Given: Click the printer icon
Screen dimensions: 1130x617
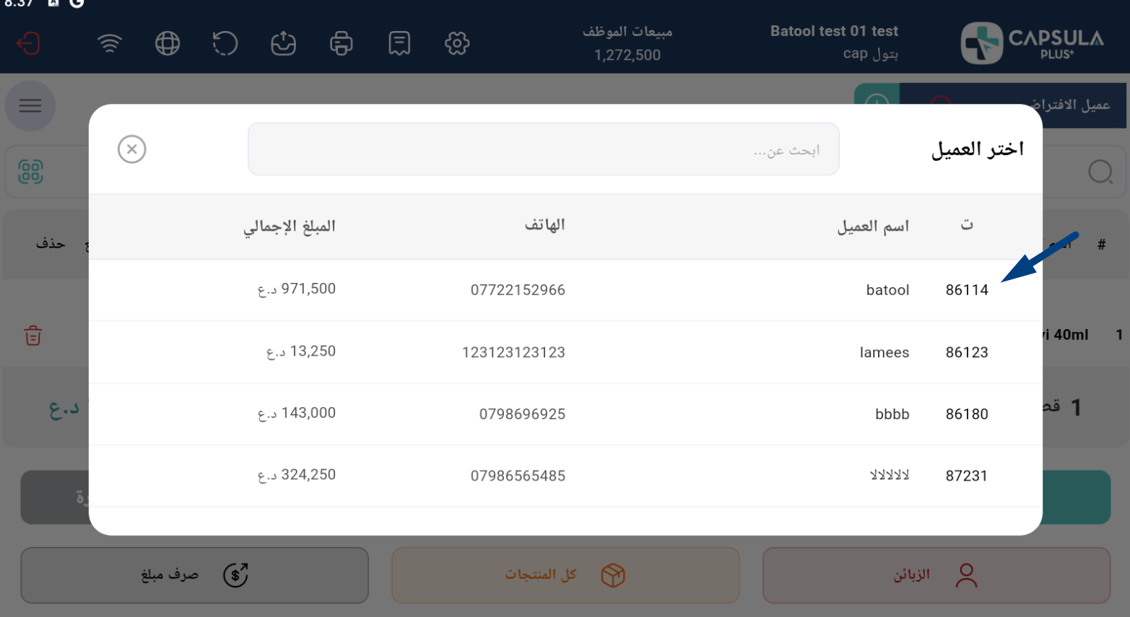Looking at the screenshot, I should click(x=341, y=43).
